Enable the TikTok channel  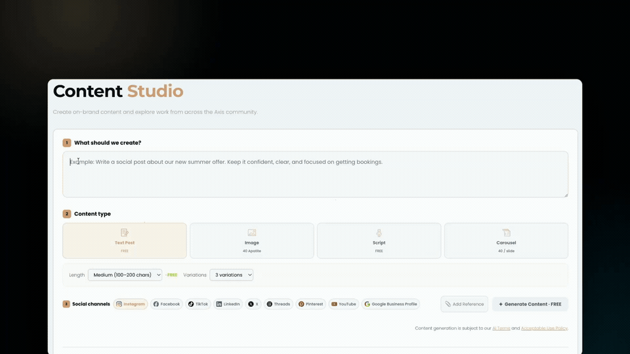(198, 304)
